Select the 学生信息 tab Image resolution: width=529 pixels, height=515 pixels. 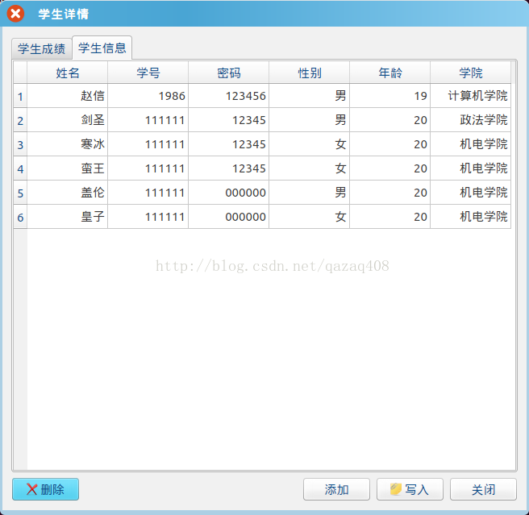pos(102,48)
